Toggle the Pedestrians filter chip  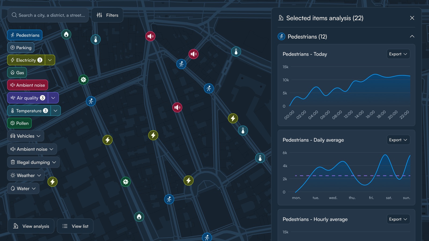[25, 35]
